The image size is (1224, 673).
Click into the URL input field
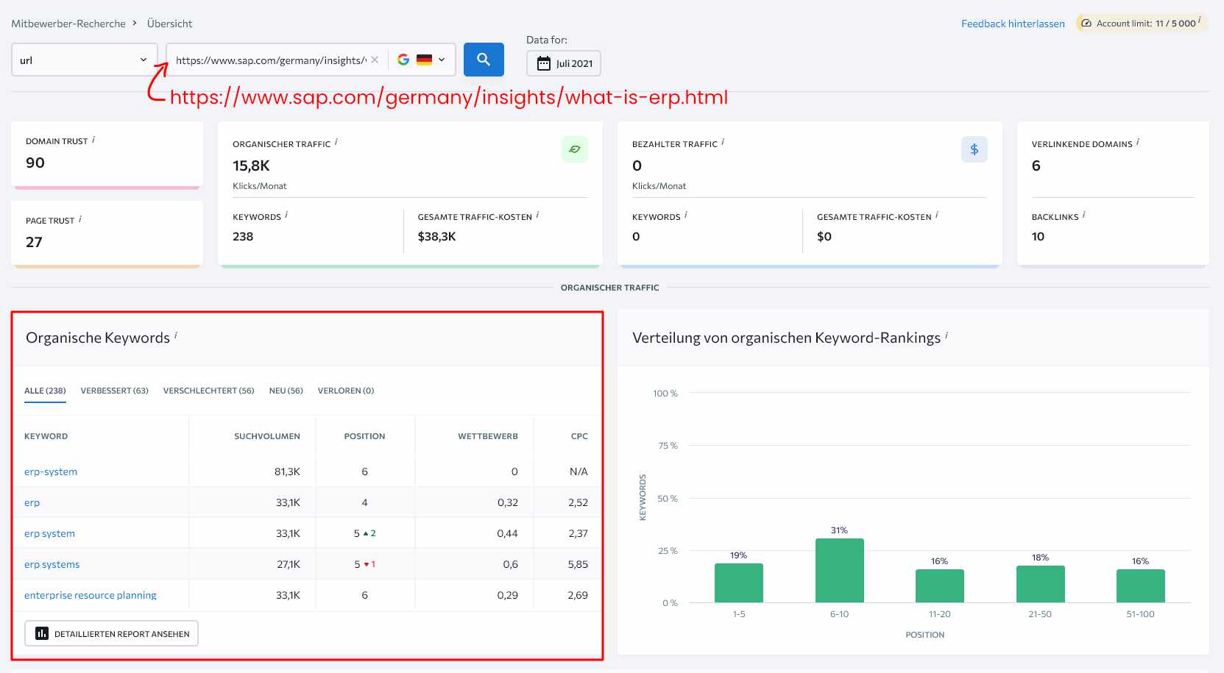pos(270,60)
